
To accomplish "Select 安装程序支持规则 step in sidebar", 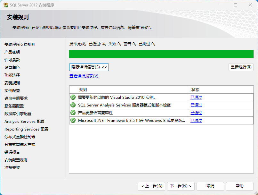I will click(x=20, y=45).
